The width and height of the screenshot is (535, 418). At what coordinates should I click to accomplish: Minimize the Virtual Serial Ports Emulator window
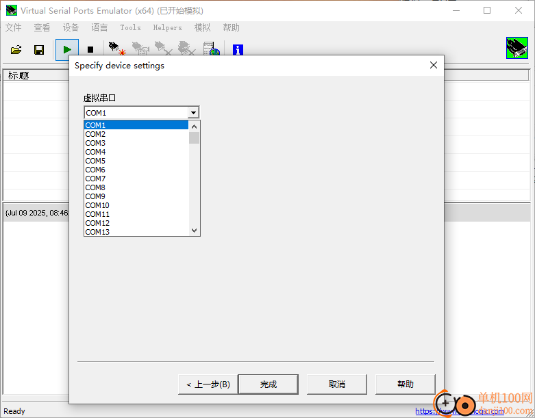point(456,10)
